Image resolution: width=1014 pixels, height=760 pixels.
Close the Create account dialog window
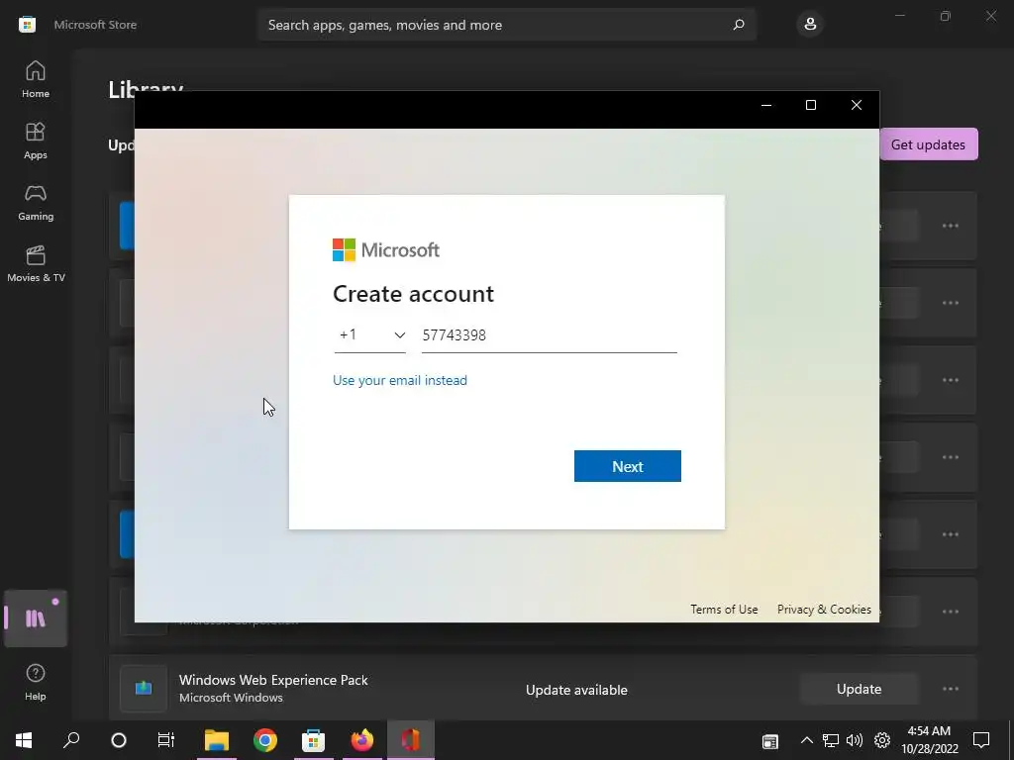[x=857, y=105]
